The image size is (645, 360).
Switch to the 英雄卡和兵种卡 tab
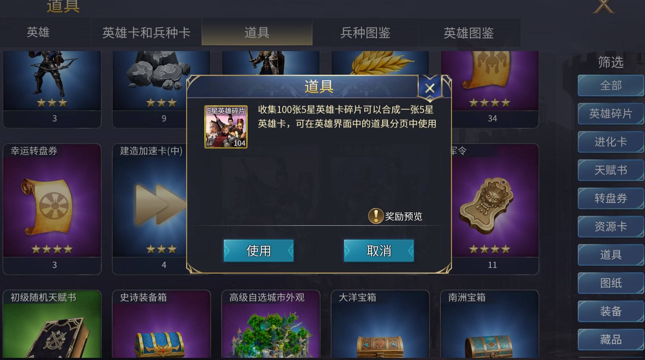coord(146,32)
